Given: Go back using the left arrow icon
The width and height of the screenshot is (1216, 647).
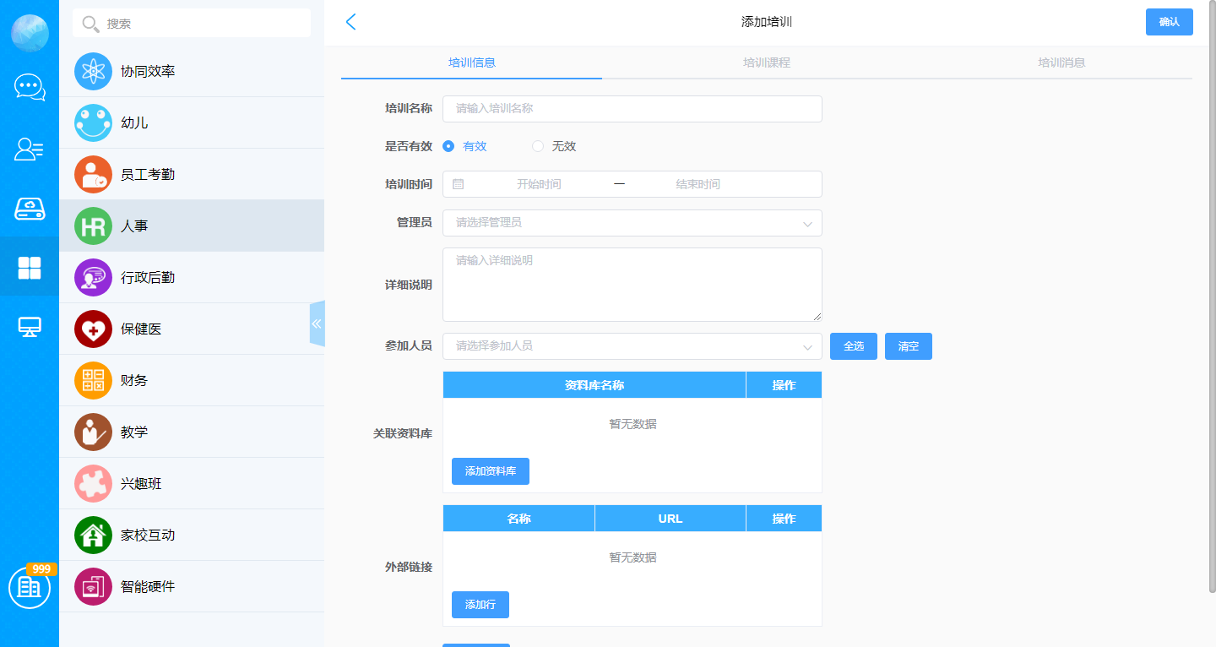Looking at the screenshot, I should click(351, 22).
